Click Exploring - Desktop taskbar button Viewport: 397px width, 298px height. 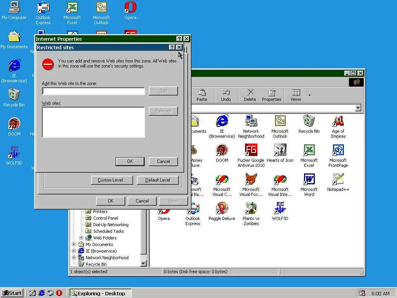(x=100, y=293)
